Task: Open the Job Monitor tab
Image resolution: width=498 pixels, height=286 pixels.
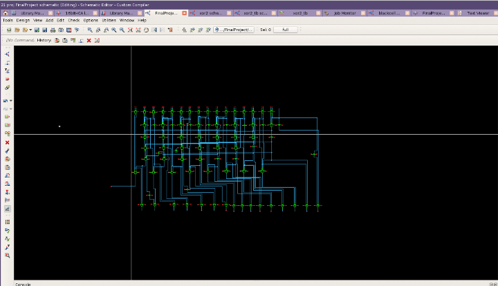Action: pyautogui.click(x=344, y=13)
